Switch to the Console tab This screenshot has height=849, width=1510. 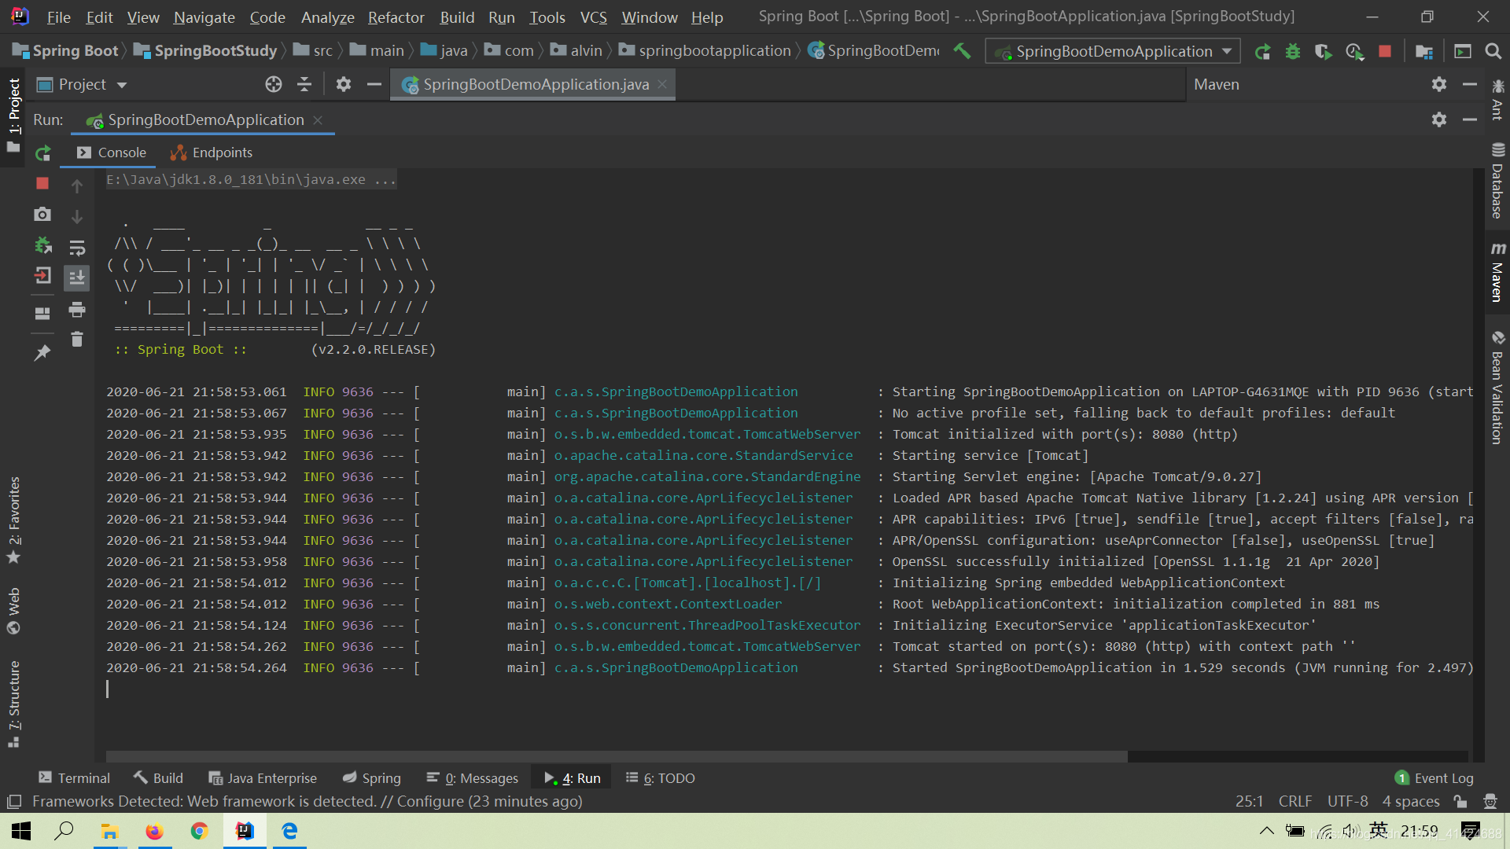pyautogui.click(x=111, y=153)
